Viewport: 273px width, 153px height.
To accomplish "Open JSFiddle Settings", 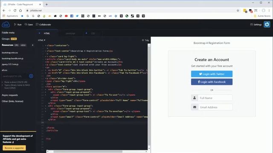I will click(256, 25).
